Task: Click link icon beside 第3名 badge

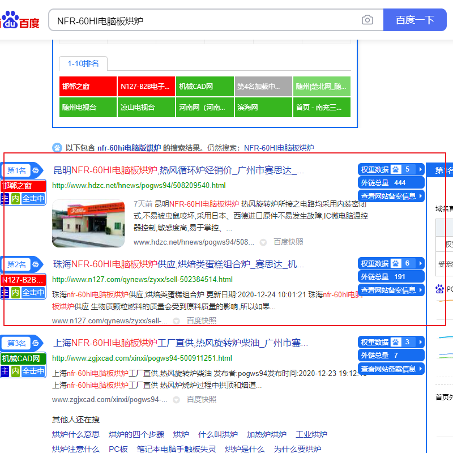Action: [x=36, y=343]
